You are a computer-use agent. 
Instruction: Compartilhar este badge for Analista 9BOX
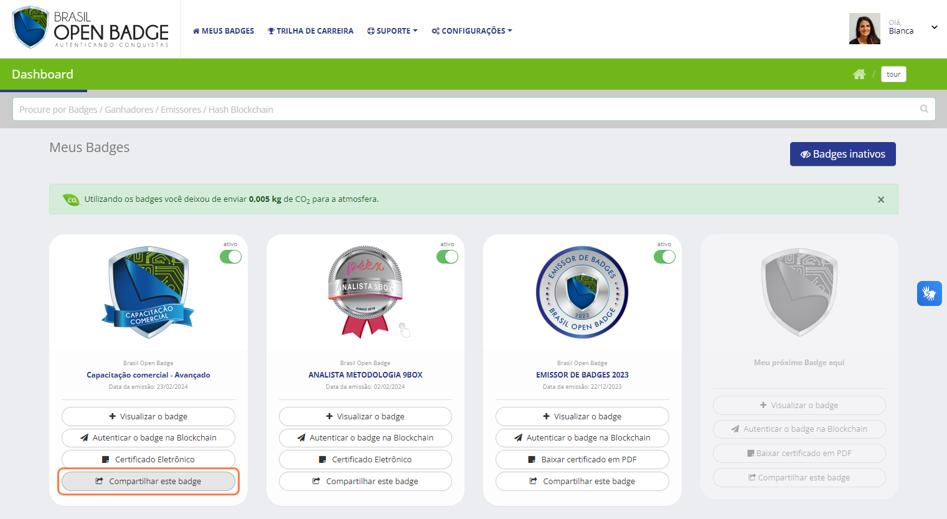pos(365,481)
